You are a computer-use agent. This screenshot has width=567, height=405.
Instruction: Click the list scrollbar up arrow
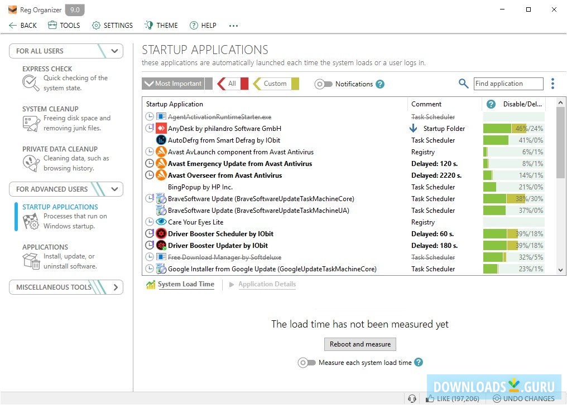(x=560, y=103)
